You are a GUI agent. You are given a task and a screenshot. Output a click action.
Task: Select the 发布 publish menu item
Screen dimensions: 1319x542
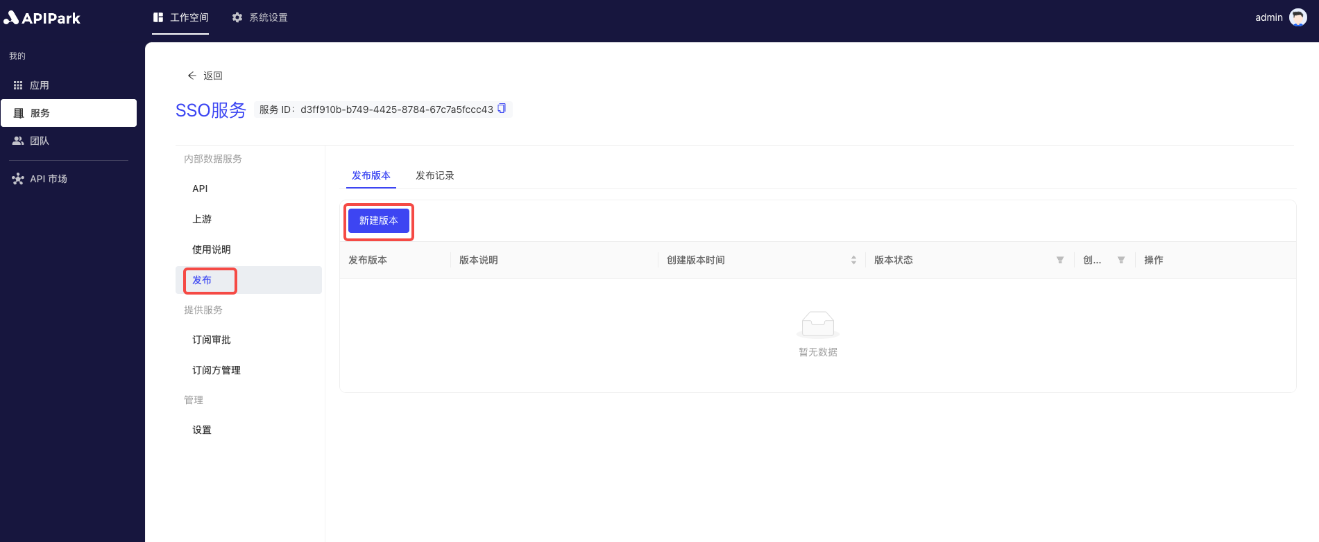tap(248, 280)
